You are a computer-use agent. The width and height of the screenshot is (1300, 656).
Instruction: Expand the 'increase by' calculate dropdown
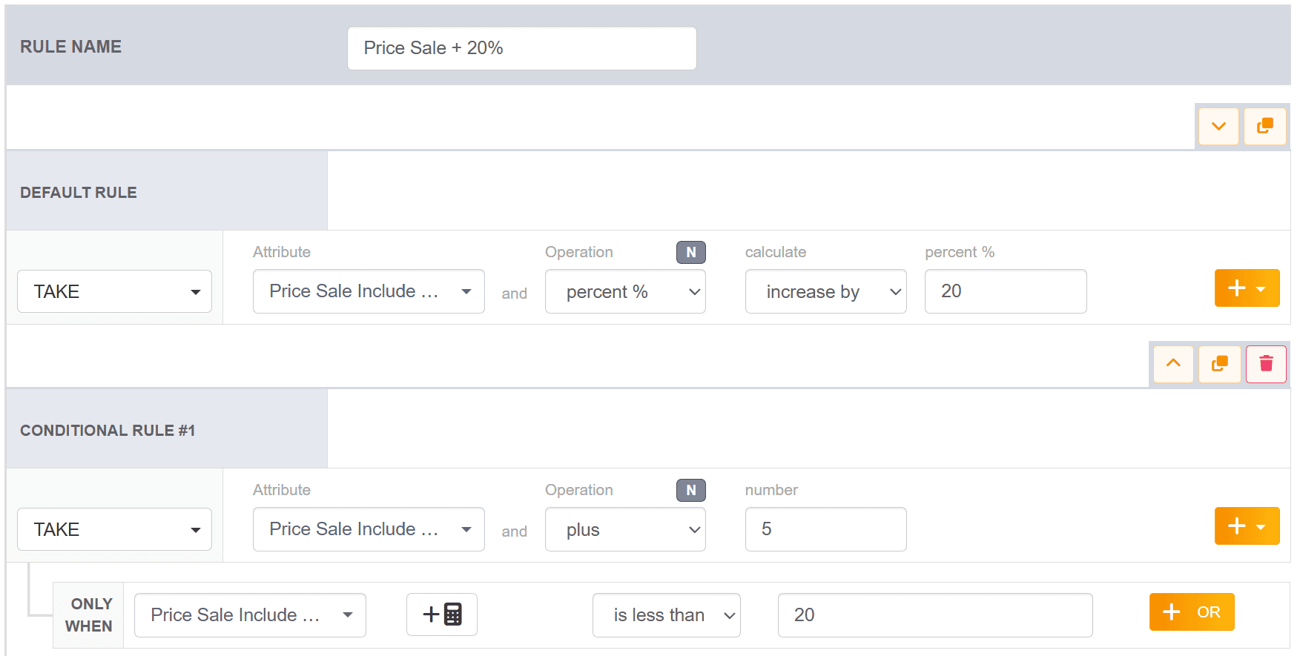pyautogui.click(x=825, y=292)
